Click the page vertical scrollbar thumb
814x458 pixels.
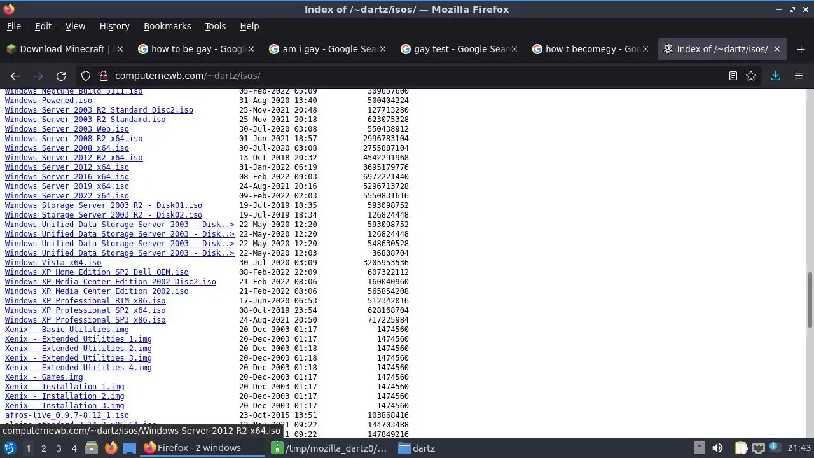pos(810,301)
